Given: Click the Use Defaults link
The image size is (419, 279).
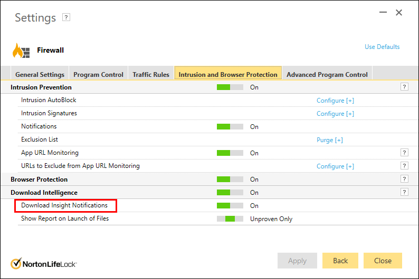Looking at the screenshot, I should [382, 47].
